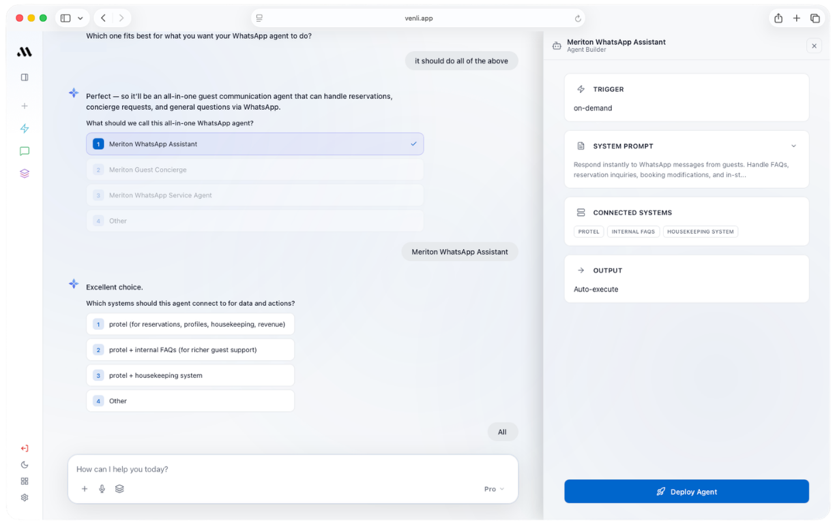This screenshot has height=523, width=835.
Task: Reload the page in browser
Action: coord(578,18)
